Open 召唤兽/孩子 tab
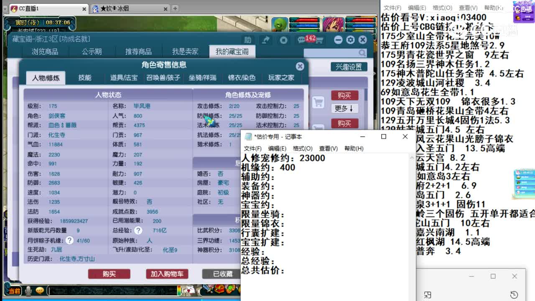This screenshot has height=301, width=535. (163, 78)
